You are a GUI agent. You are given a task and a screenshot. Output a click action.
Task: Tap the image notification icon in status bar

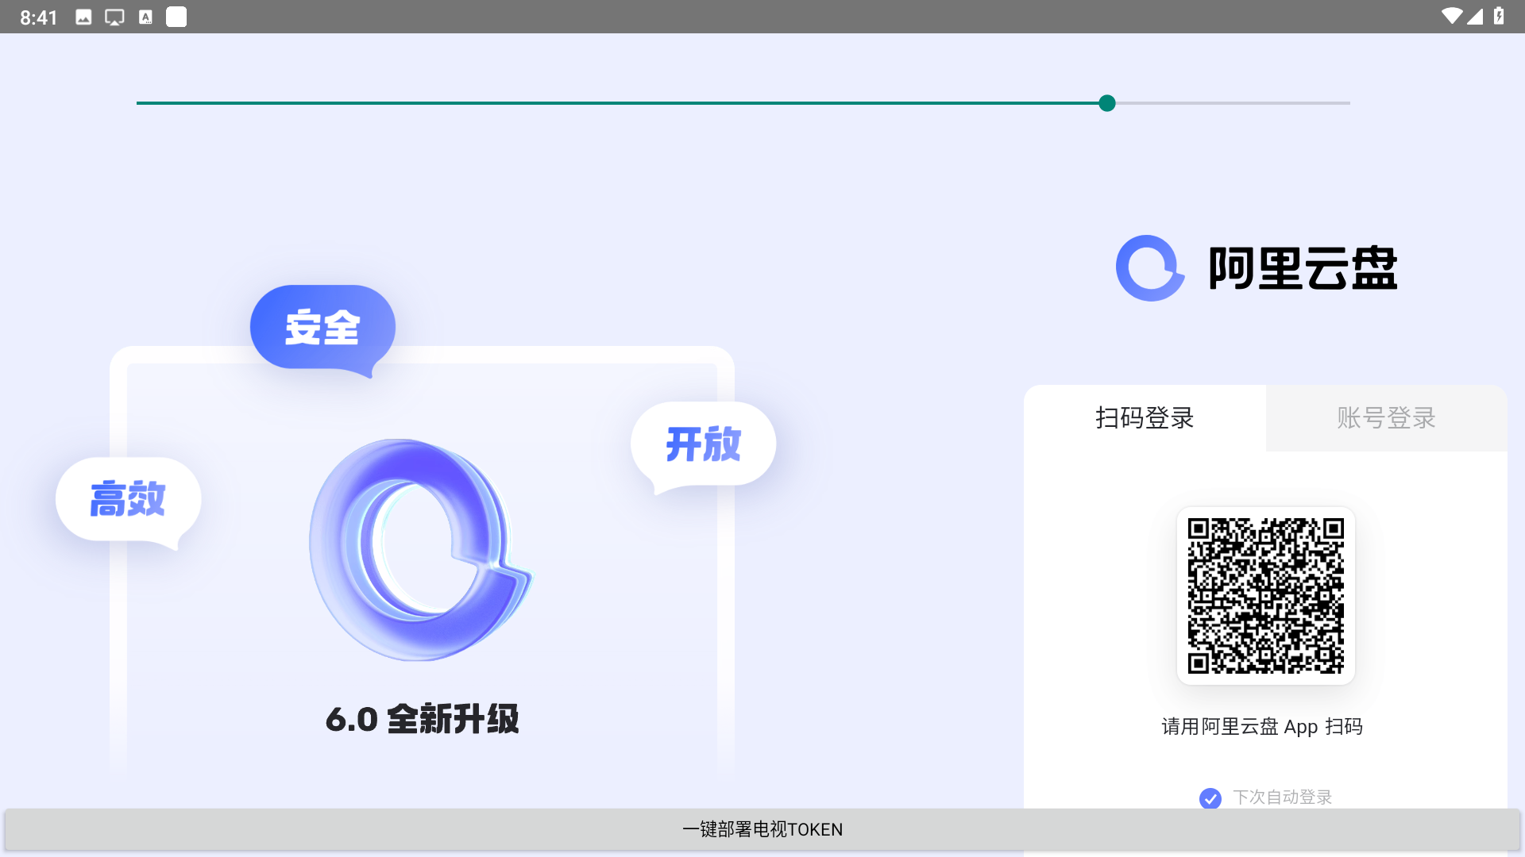83,17
